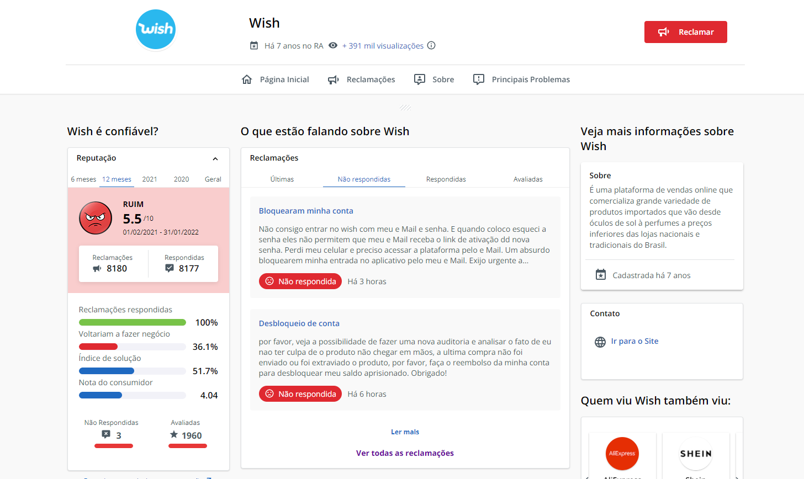
Task: Click the home icon for Página Inicial
Action: click(x=247, y=79)
